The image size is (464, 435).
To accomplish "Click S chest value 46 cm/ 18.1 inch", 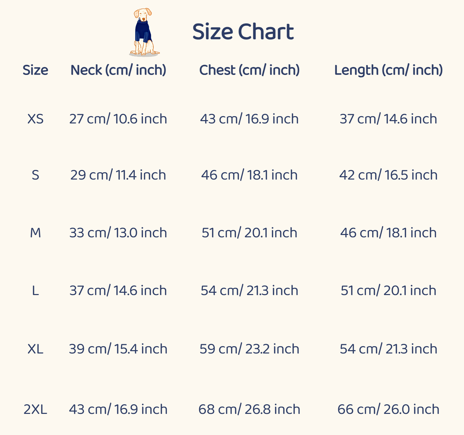I will pos(249,175).
